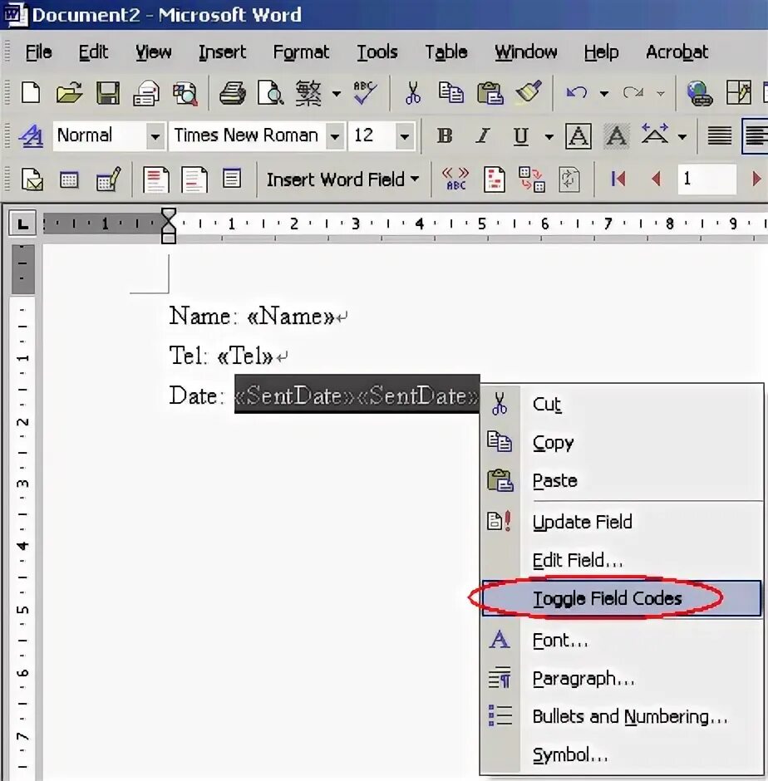Viewport: 768px width, 781px height.
Task: Copy using toolbar copy icon
Action: (451, 93)
